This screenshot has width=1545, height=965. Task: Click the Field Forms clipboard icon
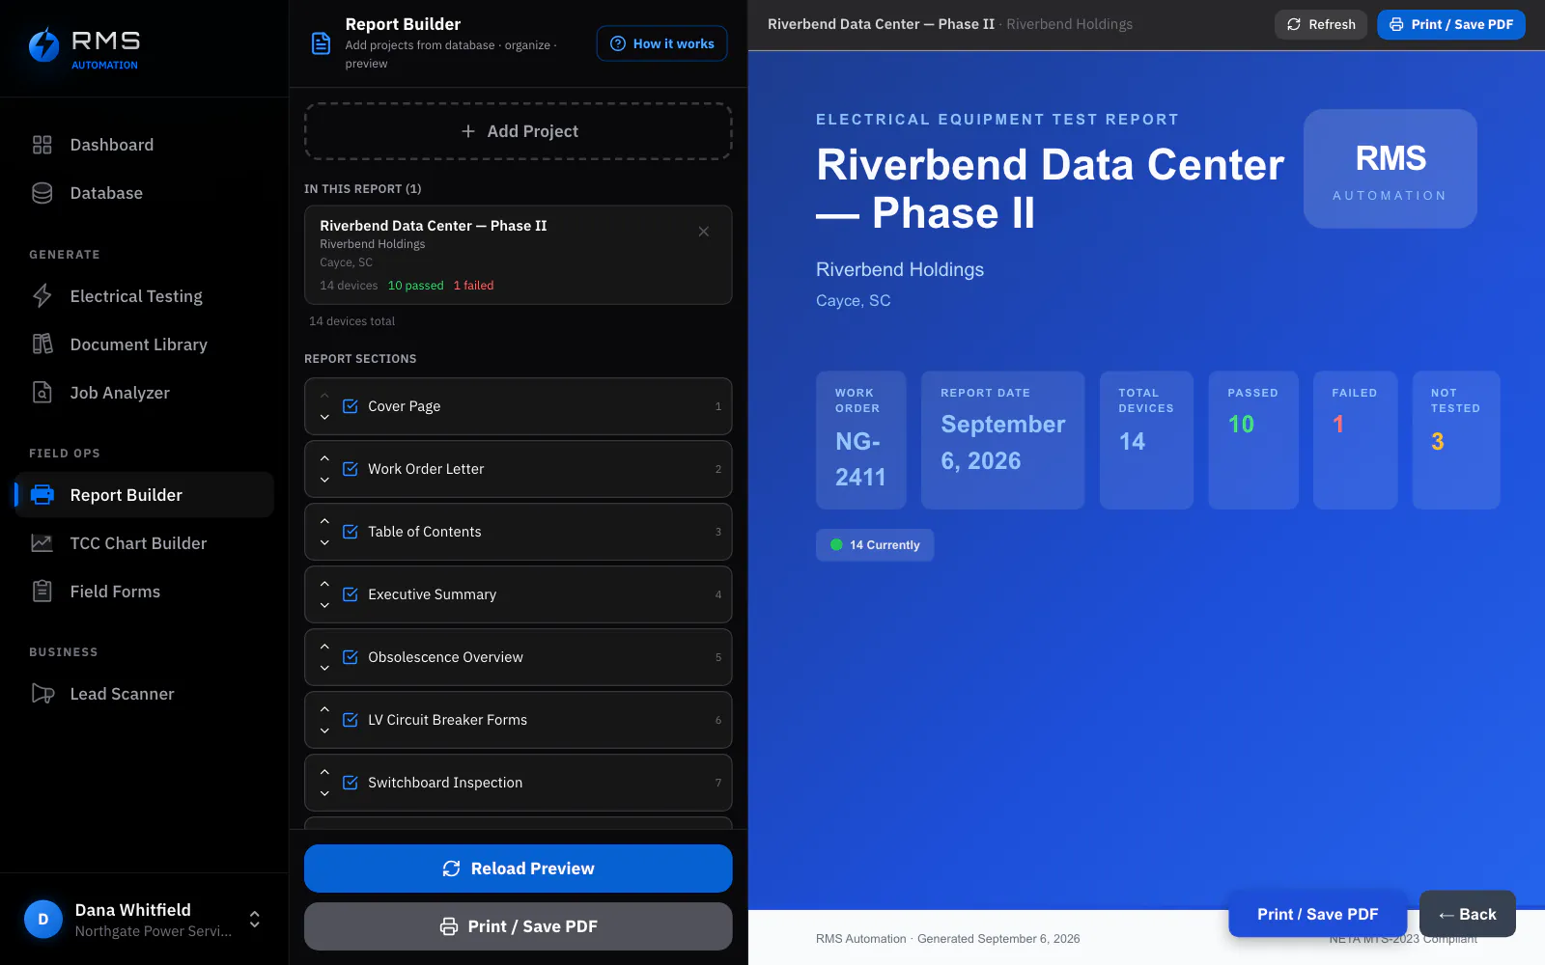(x=42, y=592)
